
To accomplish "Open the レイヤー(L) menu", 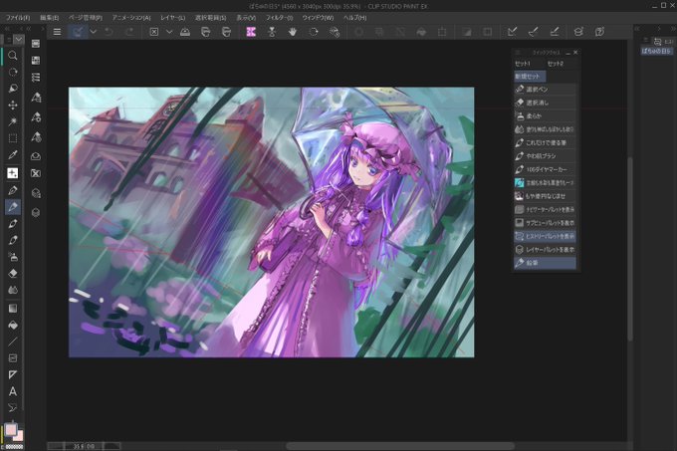I will coord(172,18).
